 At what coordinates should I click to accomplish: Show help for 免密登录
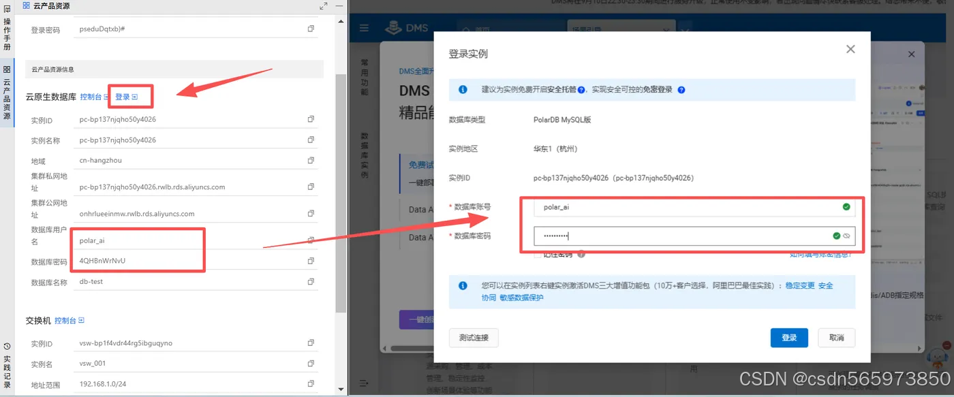pyautogui.click(x=681, y=90)
